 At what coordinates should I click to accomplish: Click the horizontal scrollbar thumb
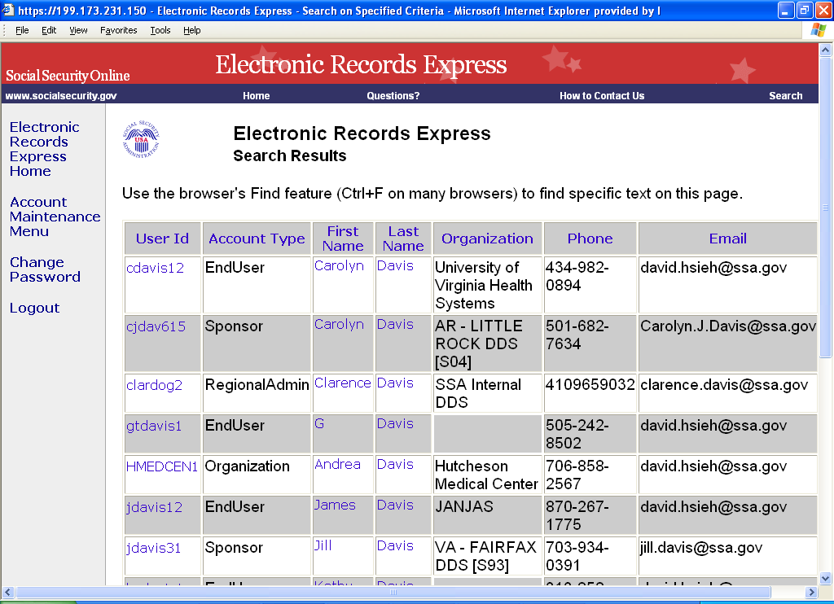393,592
